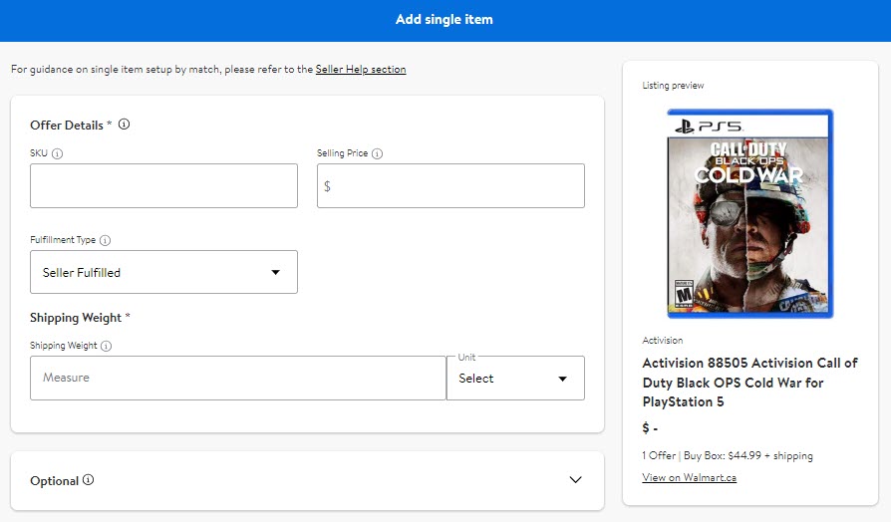
Task: Click the info icon next to Shipping Weight label
Action: coord(107,346)
